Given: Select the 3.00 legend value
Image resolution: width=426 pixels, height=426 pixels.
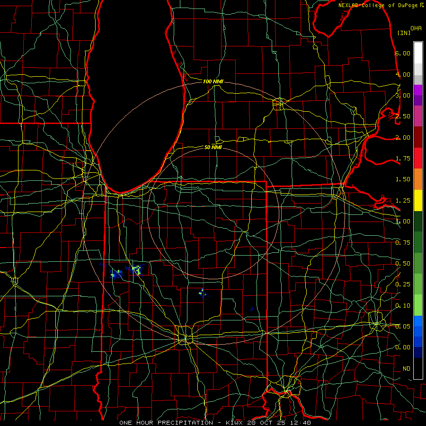Looking at the screenshot, I should coord(403,95).
